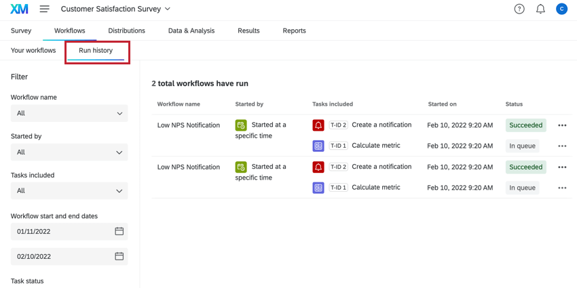
Task: Click first green Started at specific time icon
Action: click(x=241, y=125)
